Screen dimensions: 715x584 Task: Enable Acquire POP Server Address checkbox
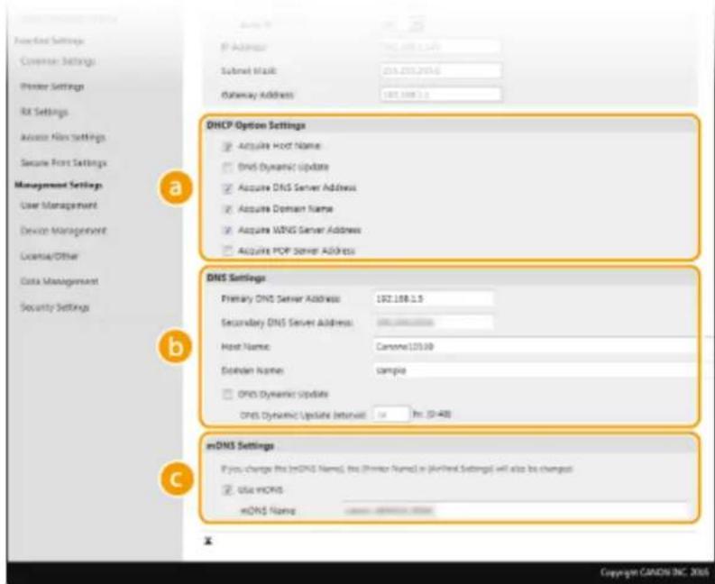click(227, 251)
